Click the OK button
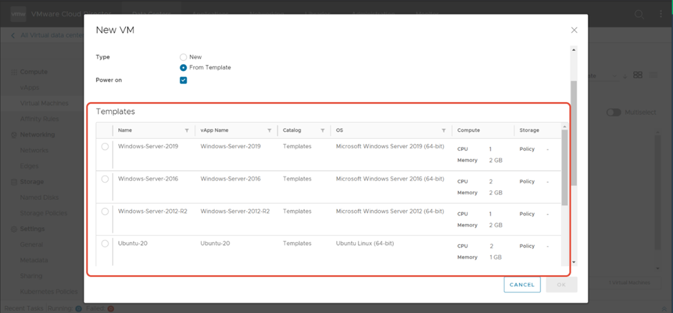This screenshot has height=313, width=673. [561, 285]
